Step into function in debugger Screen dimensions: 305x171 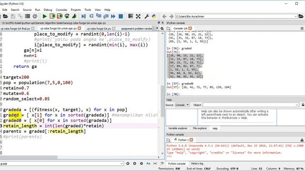point(99,16)
